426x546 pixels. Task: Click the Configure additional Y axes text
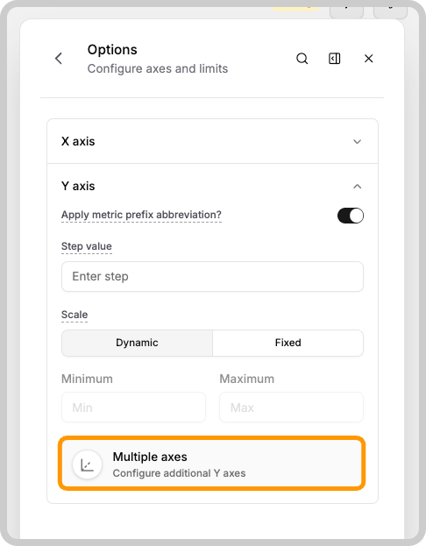point(179,473)
